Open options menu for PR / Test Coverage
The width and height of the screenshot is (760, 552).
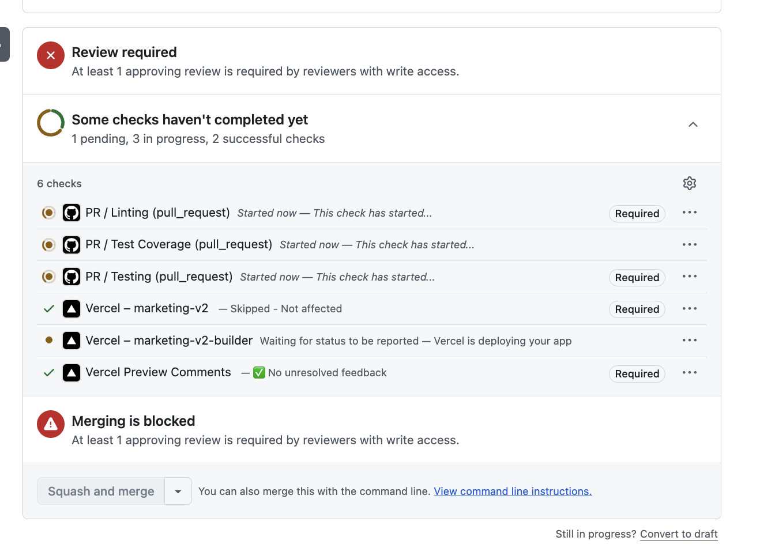pos(690,245)
